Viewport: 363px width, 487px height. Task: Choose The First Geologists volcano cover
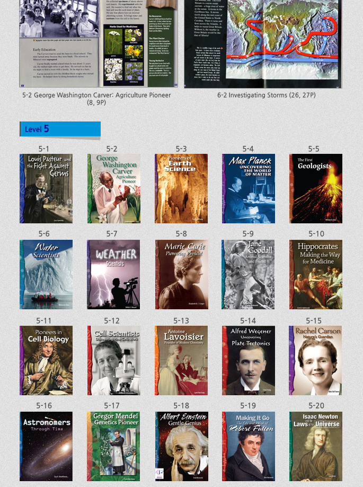click(316, 188)
